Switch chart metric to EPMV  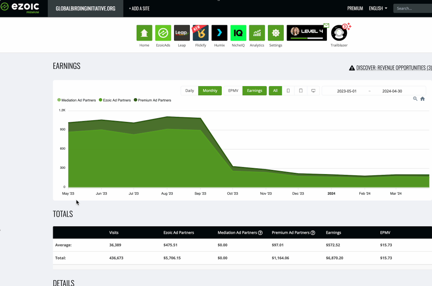[233, 90]
